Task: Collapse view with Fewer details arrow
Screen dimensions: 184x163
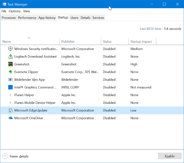Action: click(x=5, y=156)
